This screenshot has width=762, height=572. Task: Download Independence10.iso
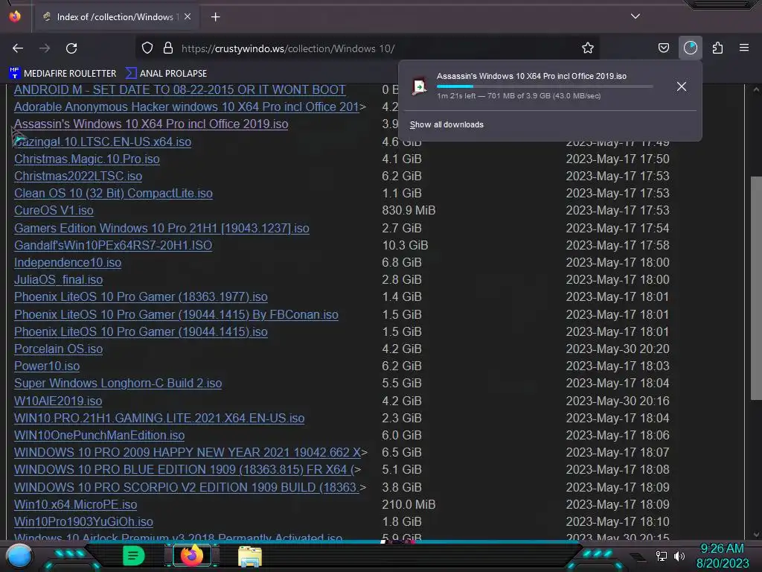68,263
